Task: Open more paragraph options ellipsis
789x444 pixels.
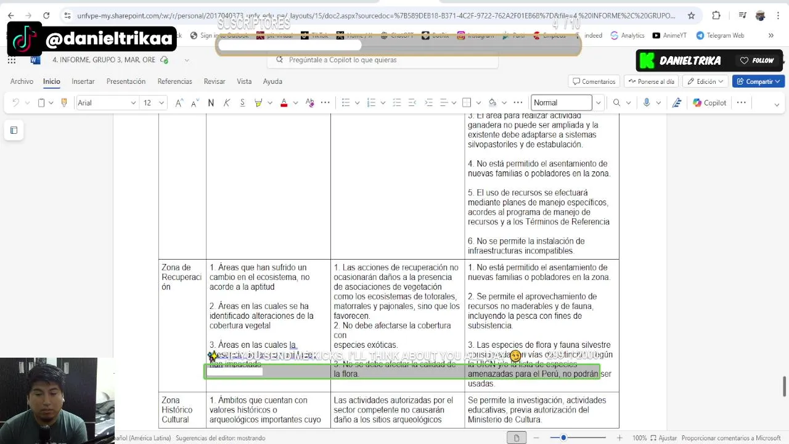Action: [518, 103]
